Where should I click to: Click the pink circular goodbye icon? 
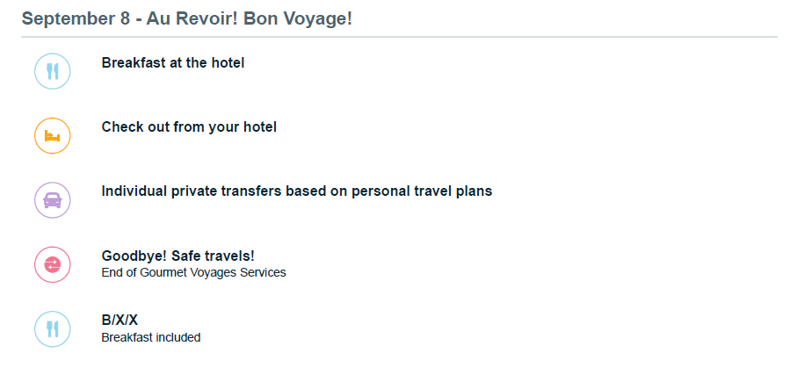pyautogui.click(x=52, y=264)
